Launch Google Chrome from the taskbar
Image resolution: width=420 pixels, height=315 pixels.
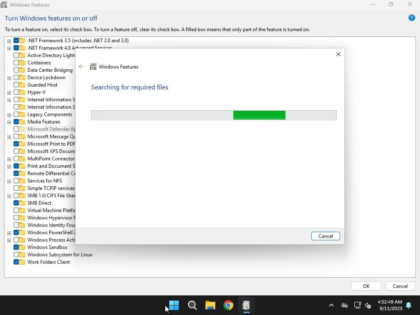228,305
